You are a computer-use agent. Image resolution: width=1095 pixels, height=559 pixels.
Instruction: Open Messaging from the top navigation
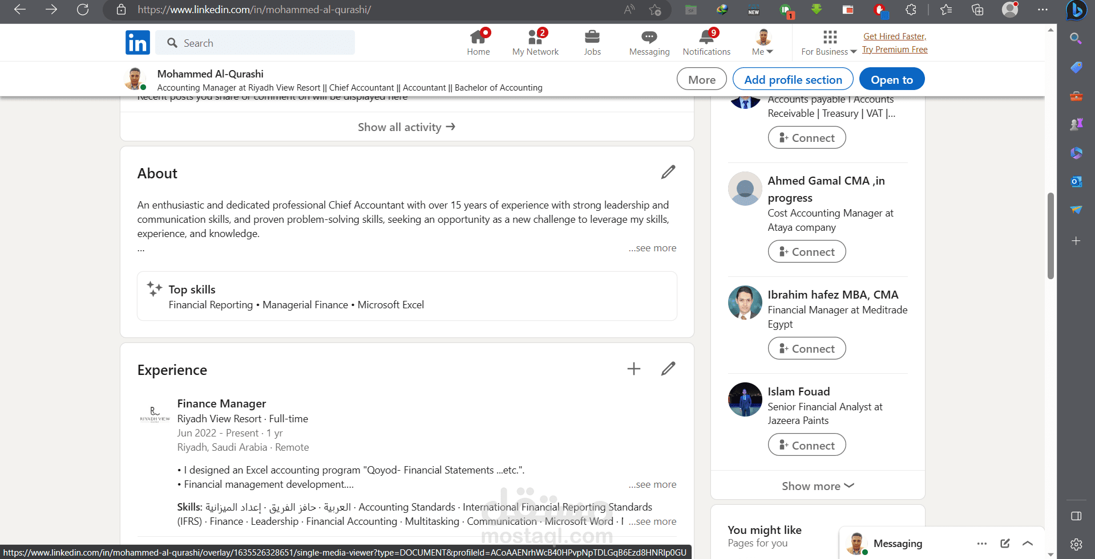click(649, 43)
